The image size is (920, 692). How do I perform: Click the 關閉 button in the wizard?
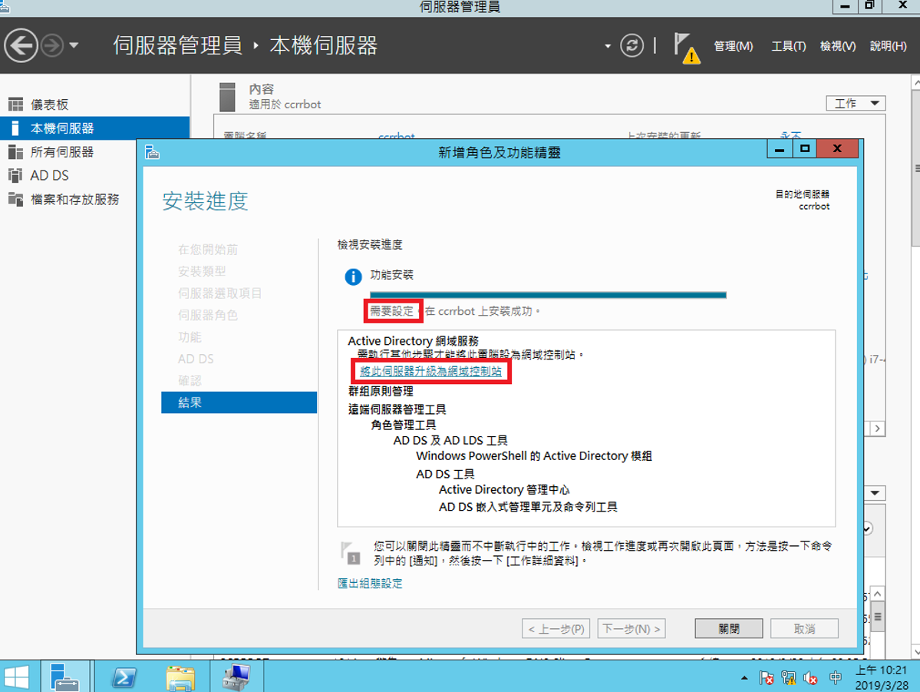tap(729, 628)
